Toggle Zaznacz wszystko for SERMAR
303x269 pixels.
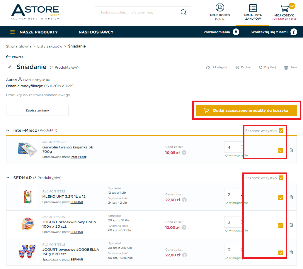(281, 178)
